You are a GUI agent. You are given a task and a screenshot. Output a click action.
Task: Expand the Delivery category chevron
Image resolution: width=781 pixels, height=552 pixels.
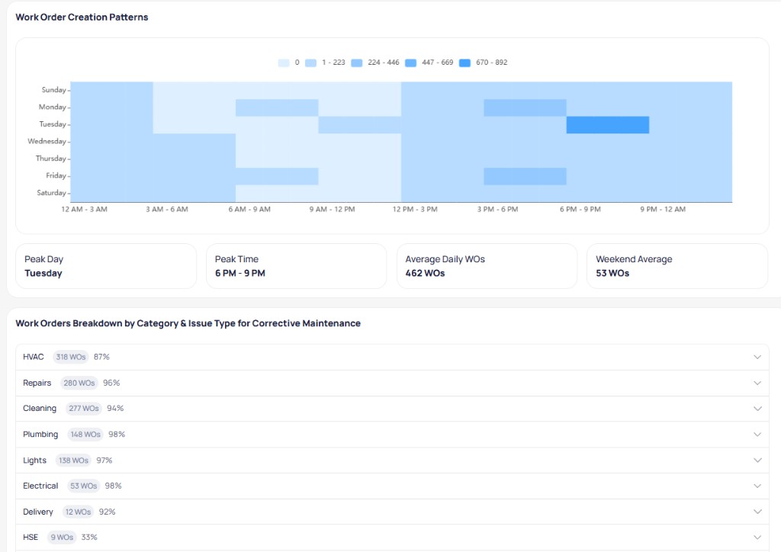(757, 512)
